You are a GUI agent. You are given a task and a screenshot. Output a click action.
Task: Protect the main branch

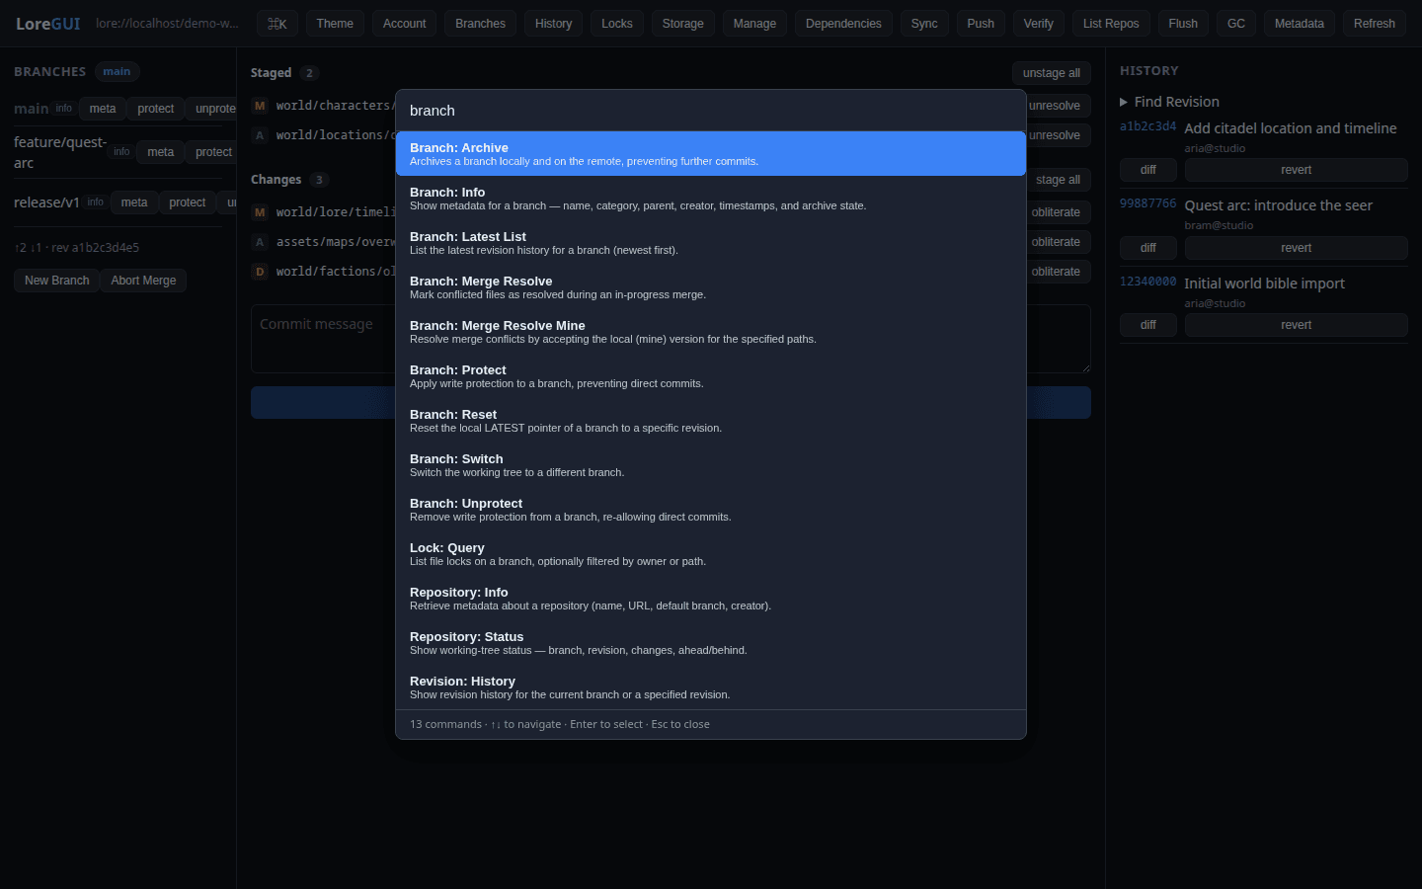(156, 109)
